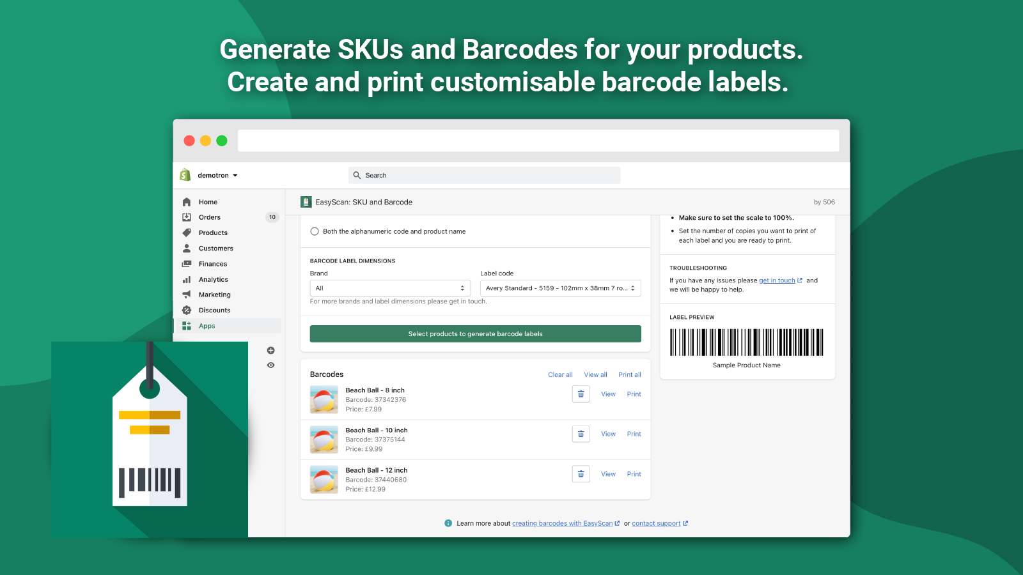Open Products from the sidebar icon

point(187,233)
